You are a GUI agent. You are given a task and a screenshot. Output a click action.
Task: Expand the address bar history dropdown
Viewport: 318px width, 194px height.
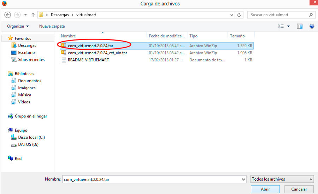coord(231,15)
